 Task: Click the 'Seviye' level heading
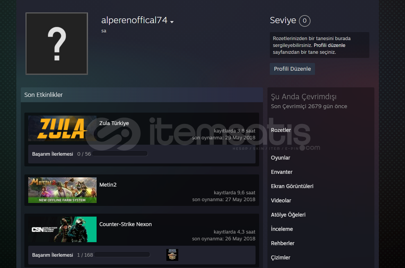[x=283, y=20]
